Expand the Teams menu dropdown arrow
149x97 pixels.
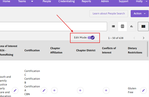pyautogui.click(x=32, y=1)
